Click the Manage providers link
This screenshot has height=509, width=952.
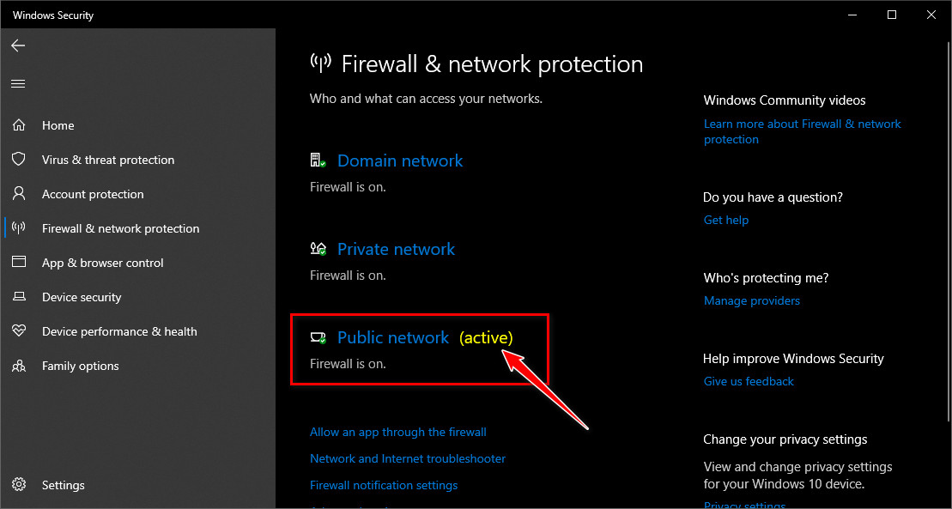point(751,300)
